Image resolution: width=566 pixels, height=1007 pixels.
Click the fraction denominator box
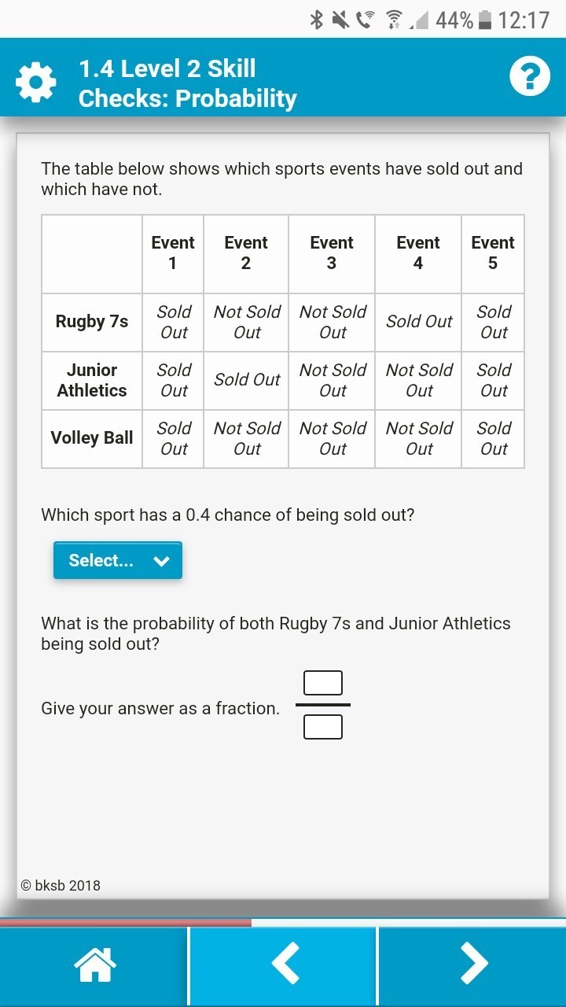click(323, 726)
